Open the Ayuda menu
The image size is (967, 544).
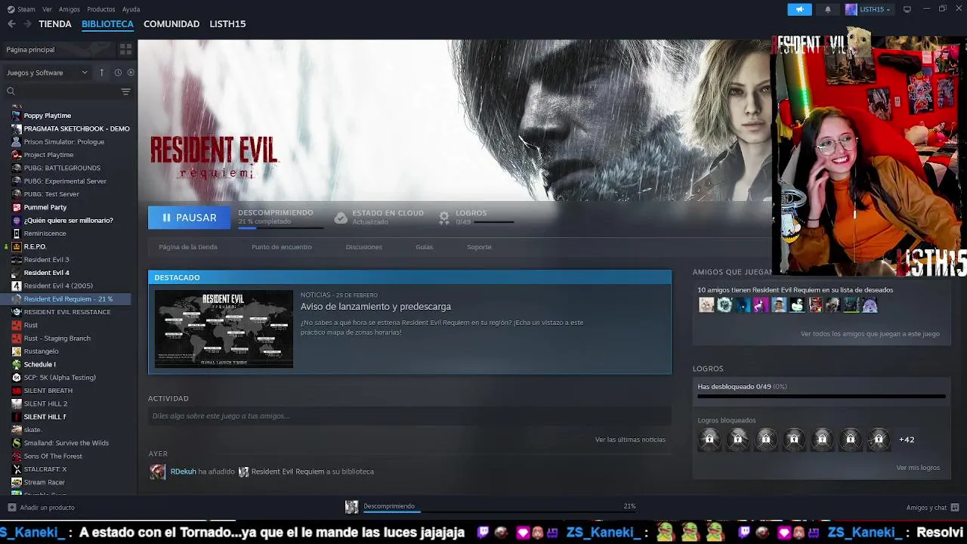point(131,9)
